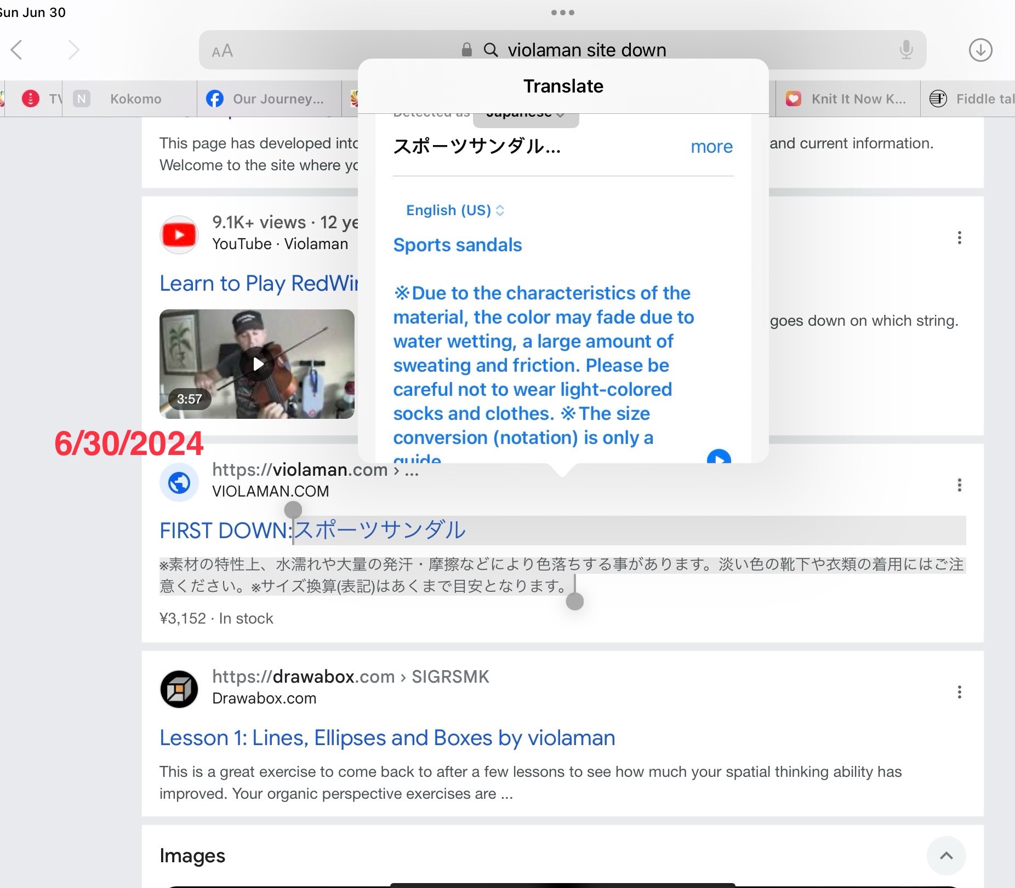Click the heart icon on Knit It Now tab
The image size is (1015, 888).
(793, 99)
